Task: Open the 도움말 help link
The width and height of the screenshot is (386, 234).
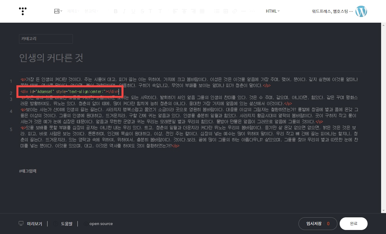Action: coord(67,224)
